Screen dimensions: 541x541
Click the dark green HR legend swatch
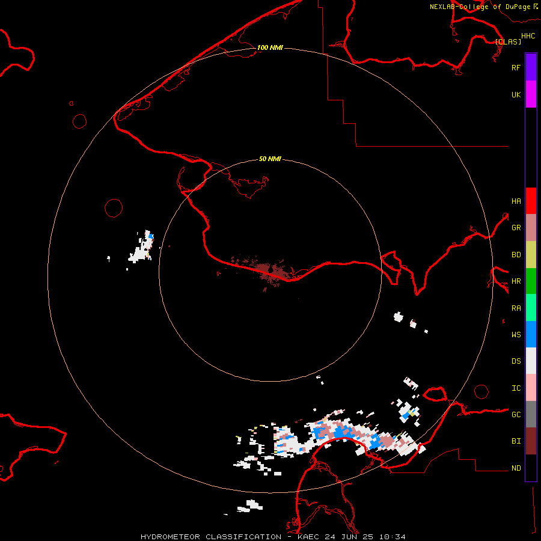(x=531, y=281)
